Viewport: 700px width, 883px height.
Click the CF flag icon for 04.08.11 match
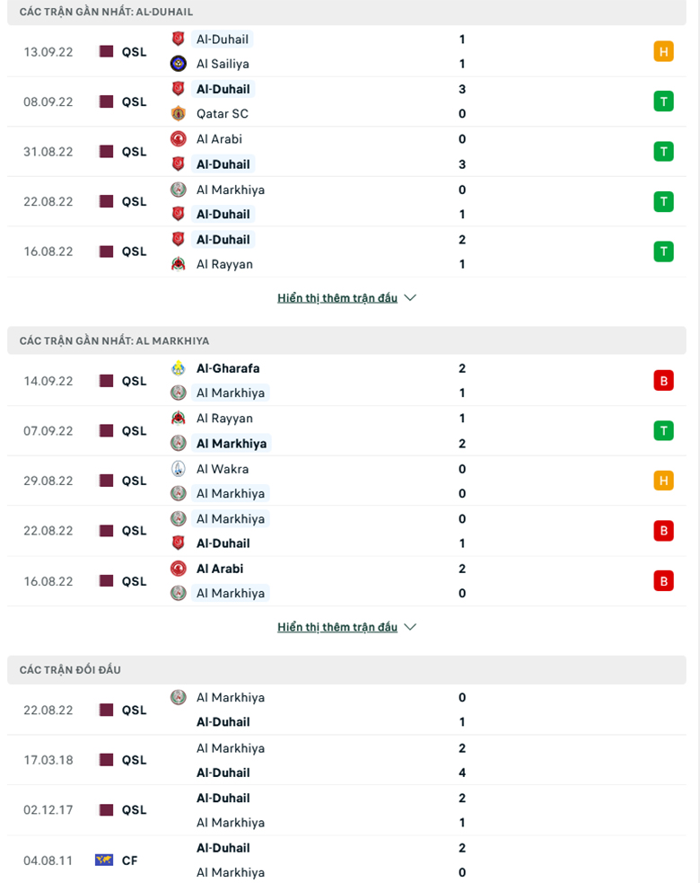click(x=104, y=860)
